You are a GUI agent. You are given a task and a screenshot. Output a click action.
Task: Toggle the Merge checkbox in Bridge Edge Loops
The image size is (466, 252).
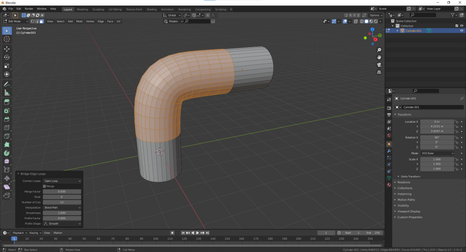pyautogui.click(x=45, y=186)
